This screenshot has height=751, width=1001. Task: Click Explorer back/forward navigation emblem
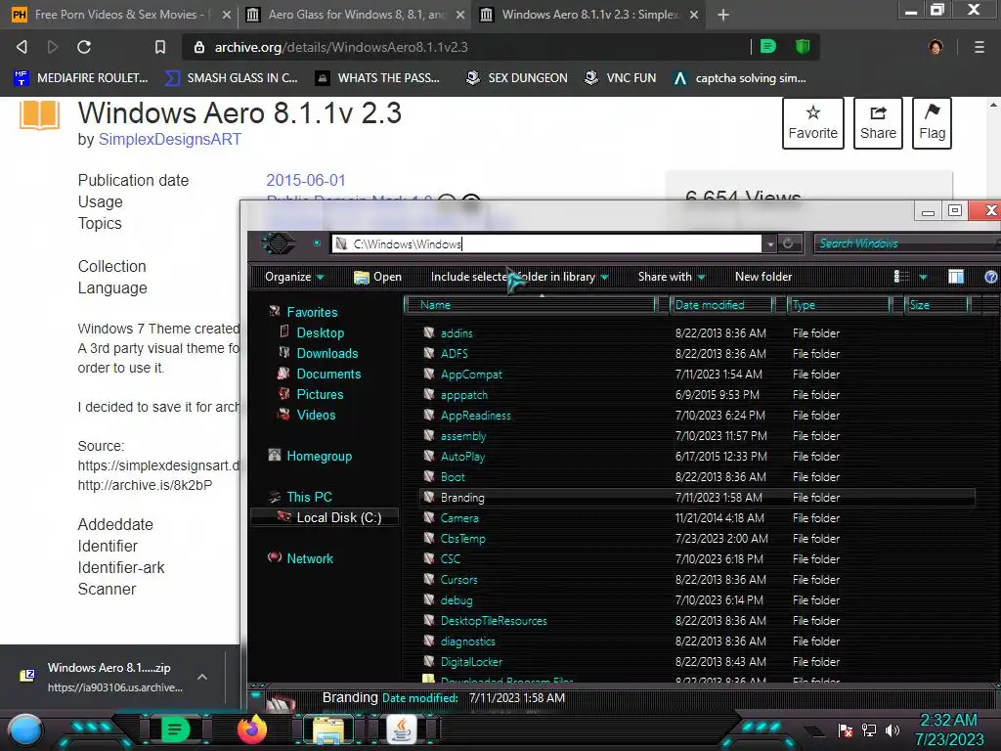279,243
